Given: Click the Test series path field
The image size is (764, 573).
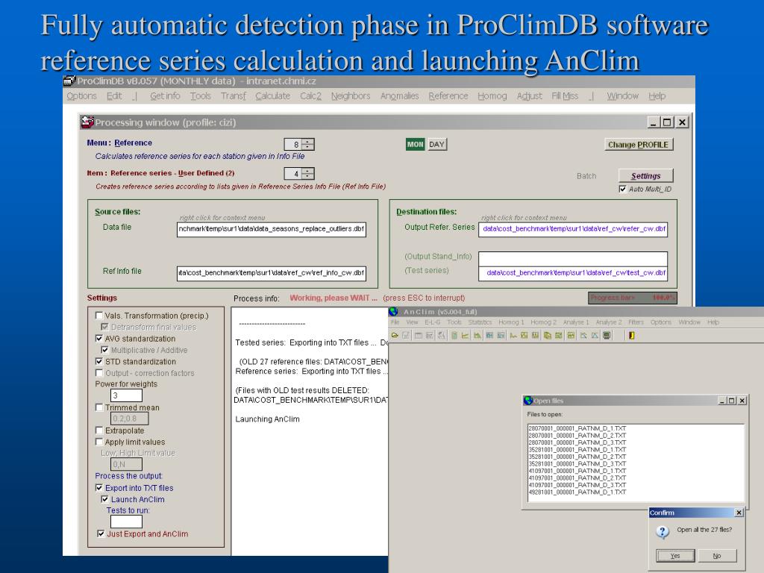Looking at the screenshot, I should pos(573,273).
